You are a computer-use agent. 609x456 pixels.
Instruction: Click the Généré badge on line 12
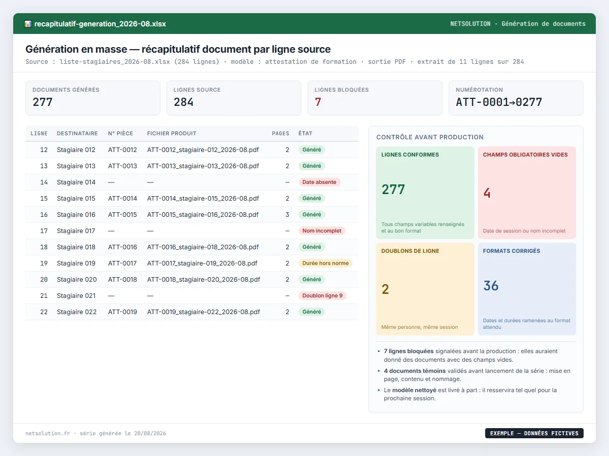(x=312, y=150)
